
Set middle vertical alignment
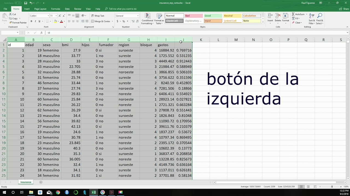click(73, 16)
